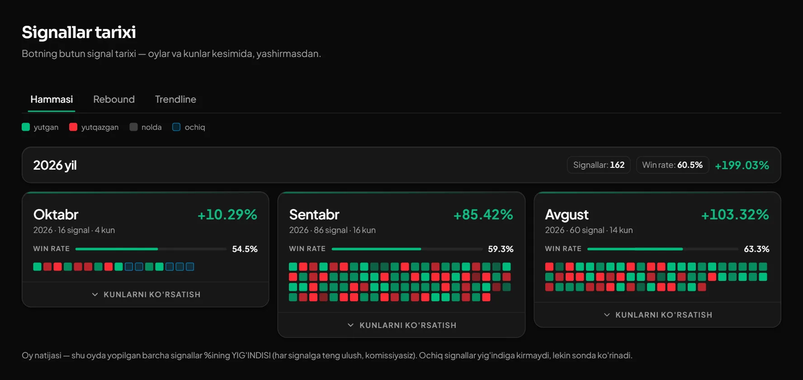Click the blue outlined ochiq legend swatch

click(176, 127)
